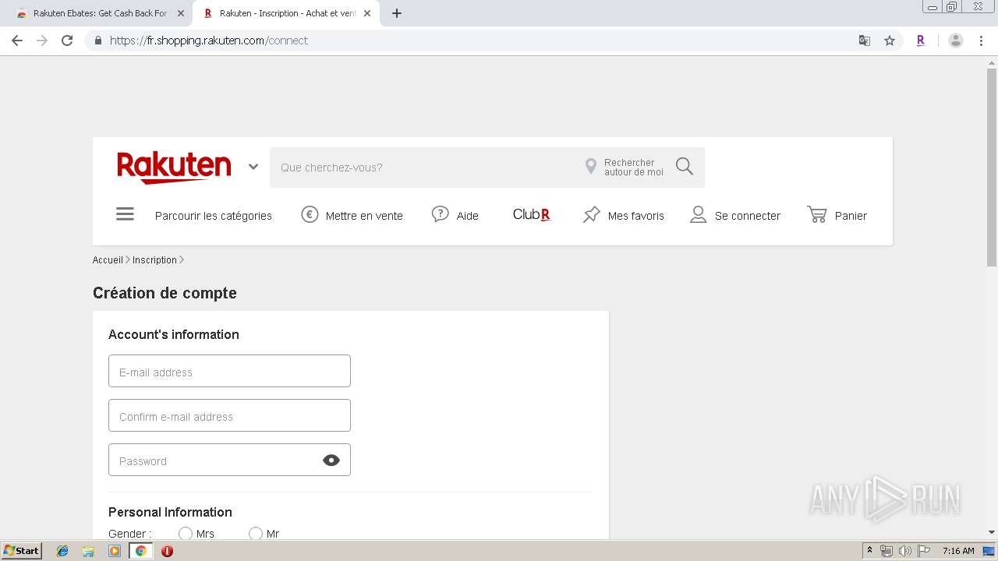Focus the Password field

coord(229,460)
